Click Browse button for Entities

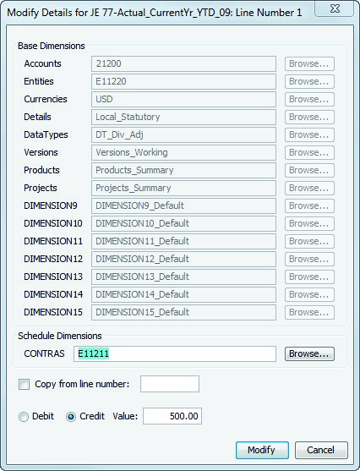coord(309,81)
